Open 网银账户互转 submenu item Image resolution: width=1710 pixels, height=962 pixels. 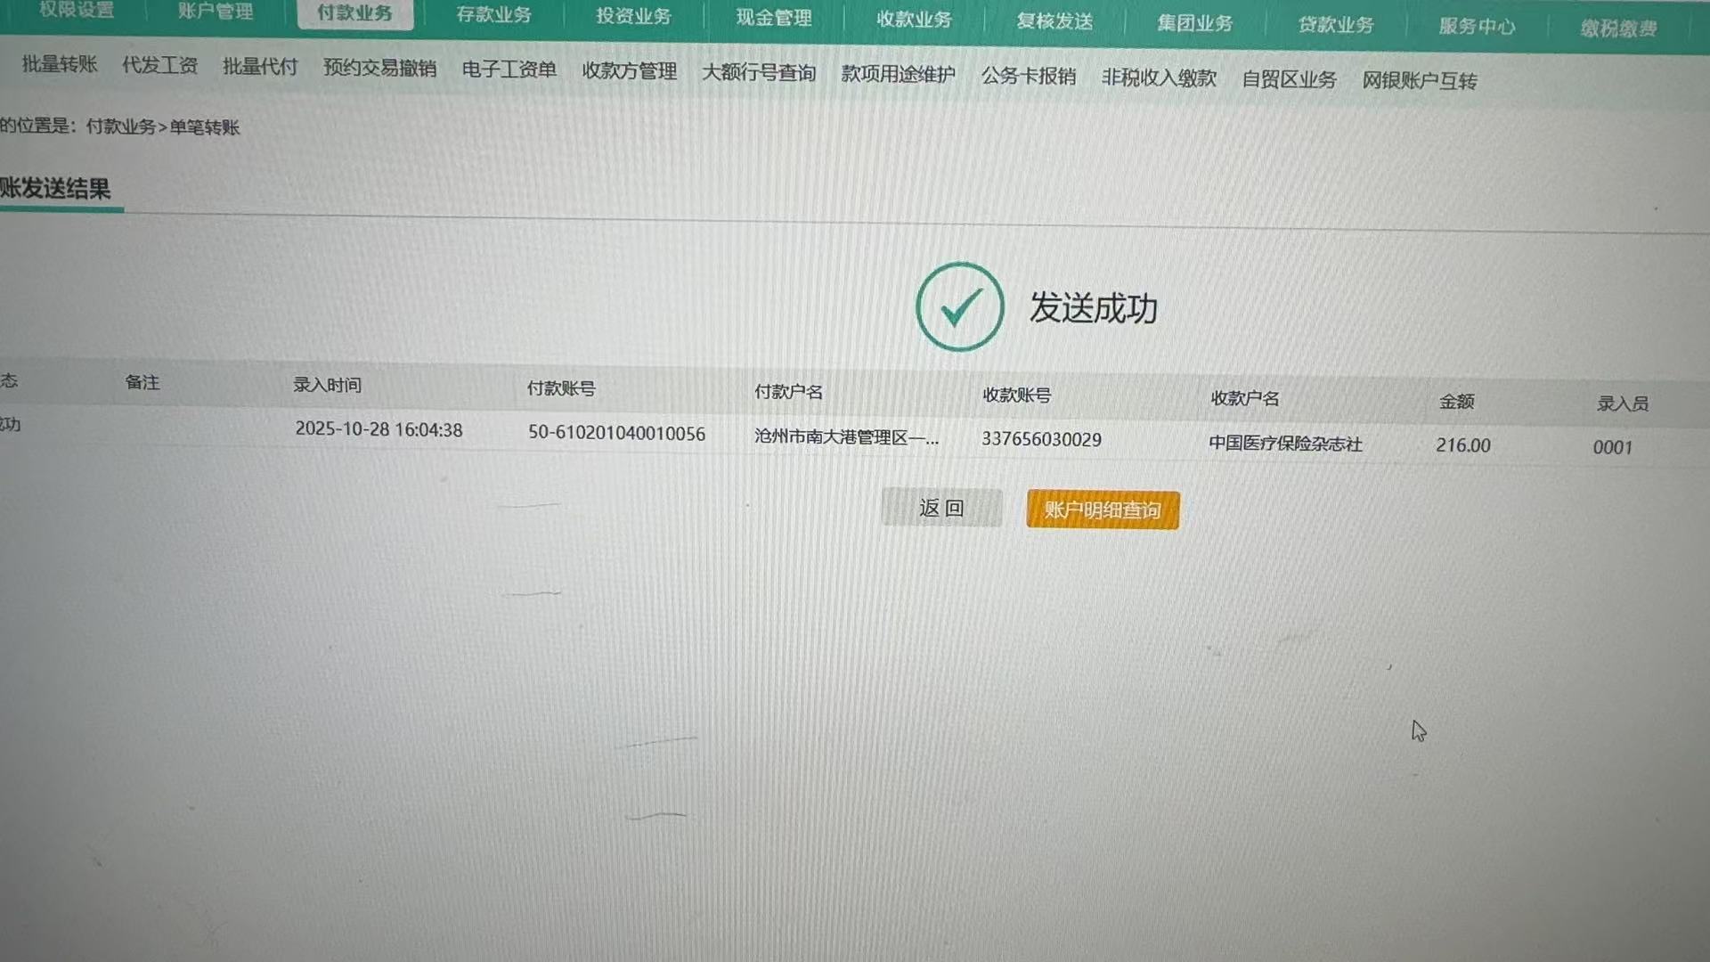click(1419, 81)
